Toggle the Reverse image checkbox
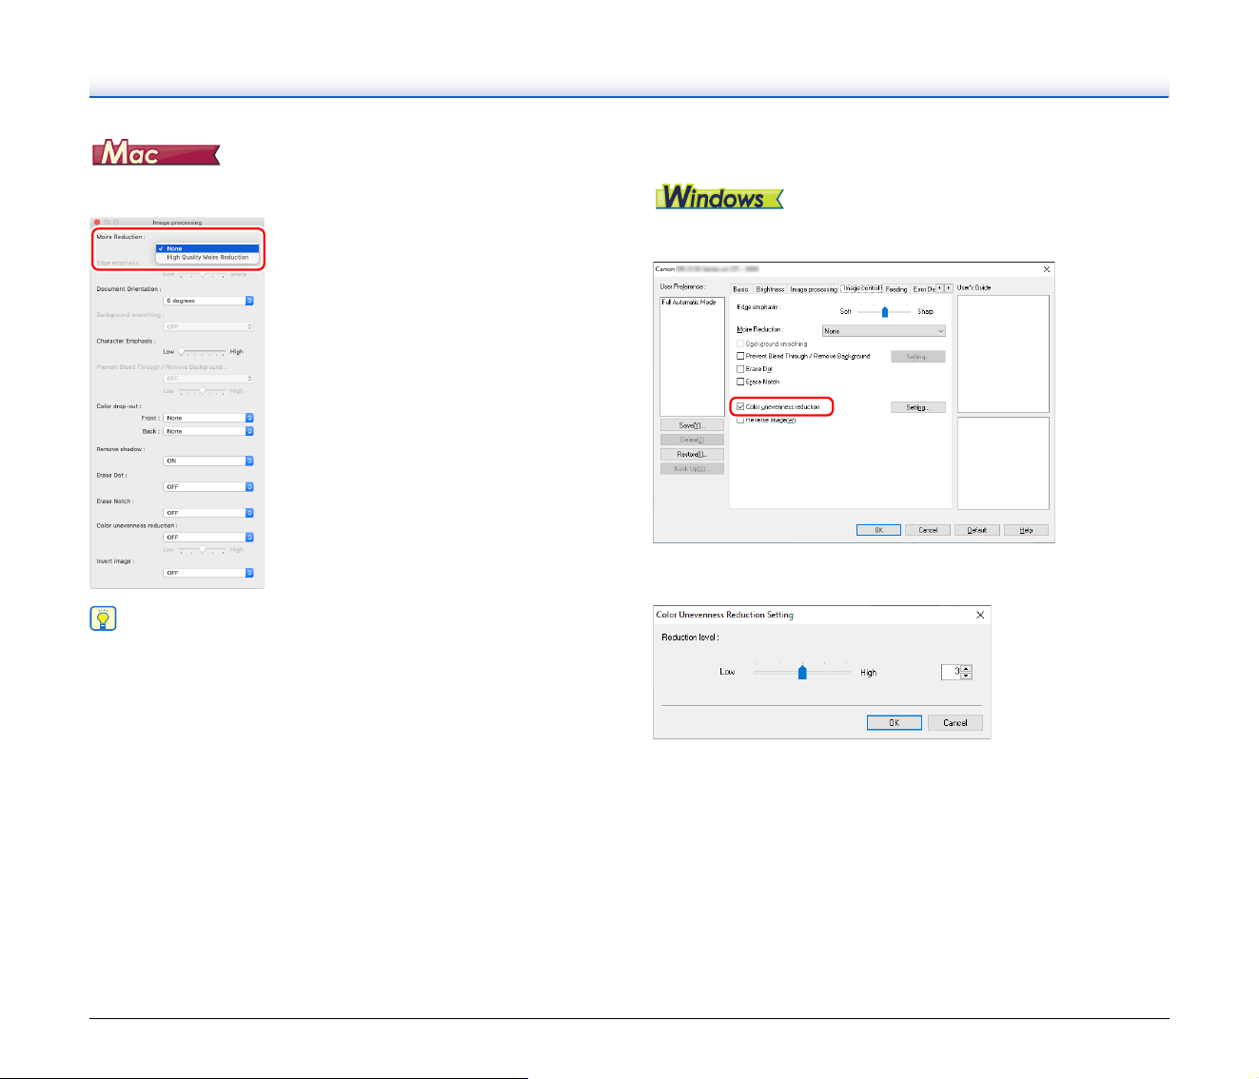The width and height of the screenshot is (1259, 1079). click(740, 420)
